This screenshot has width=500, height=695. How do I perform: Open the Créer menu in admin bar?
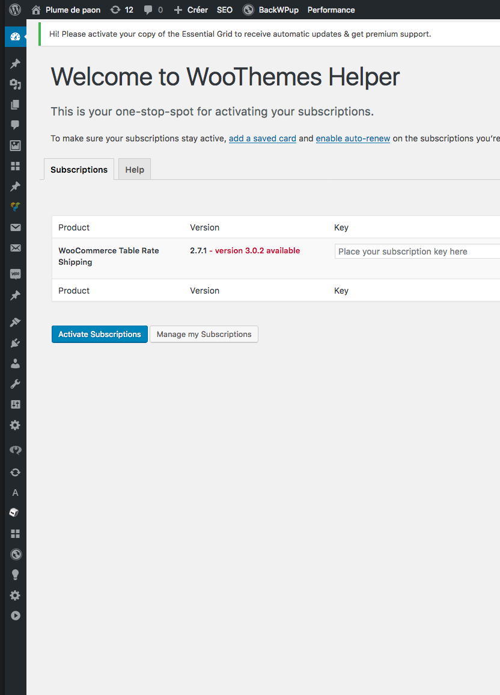point(191,10)
